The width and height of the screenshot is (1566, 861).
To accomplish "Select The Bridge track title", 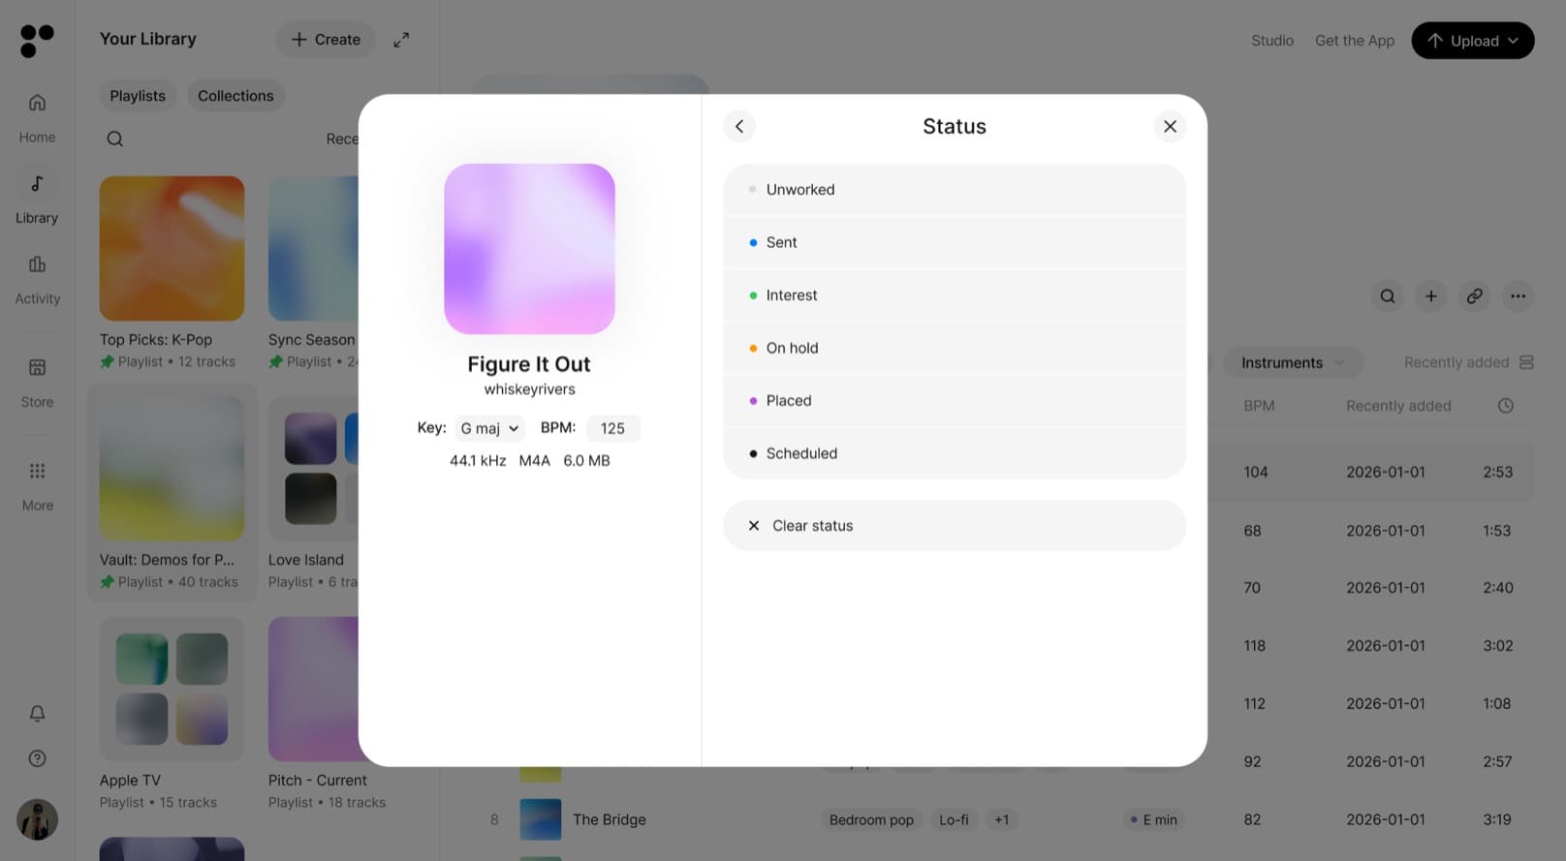I will click(x=610, y=819).
